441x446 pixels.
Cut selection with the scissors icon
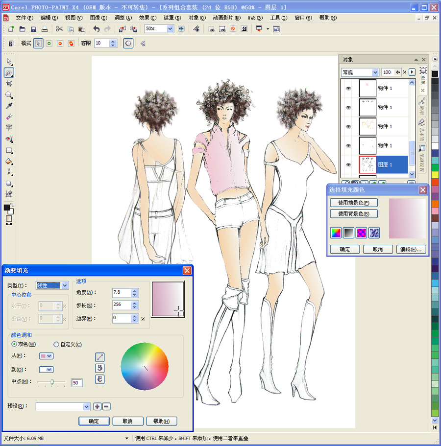(59, 29)
